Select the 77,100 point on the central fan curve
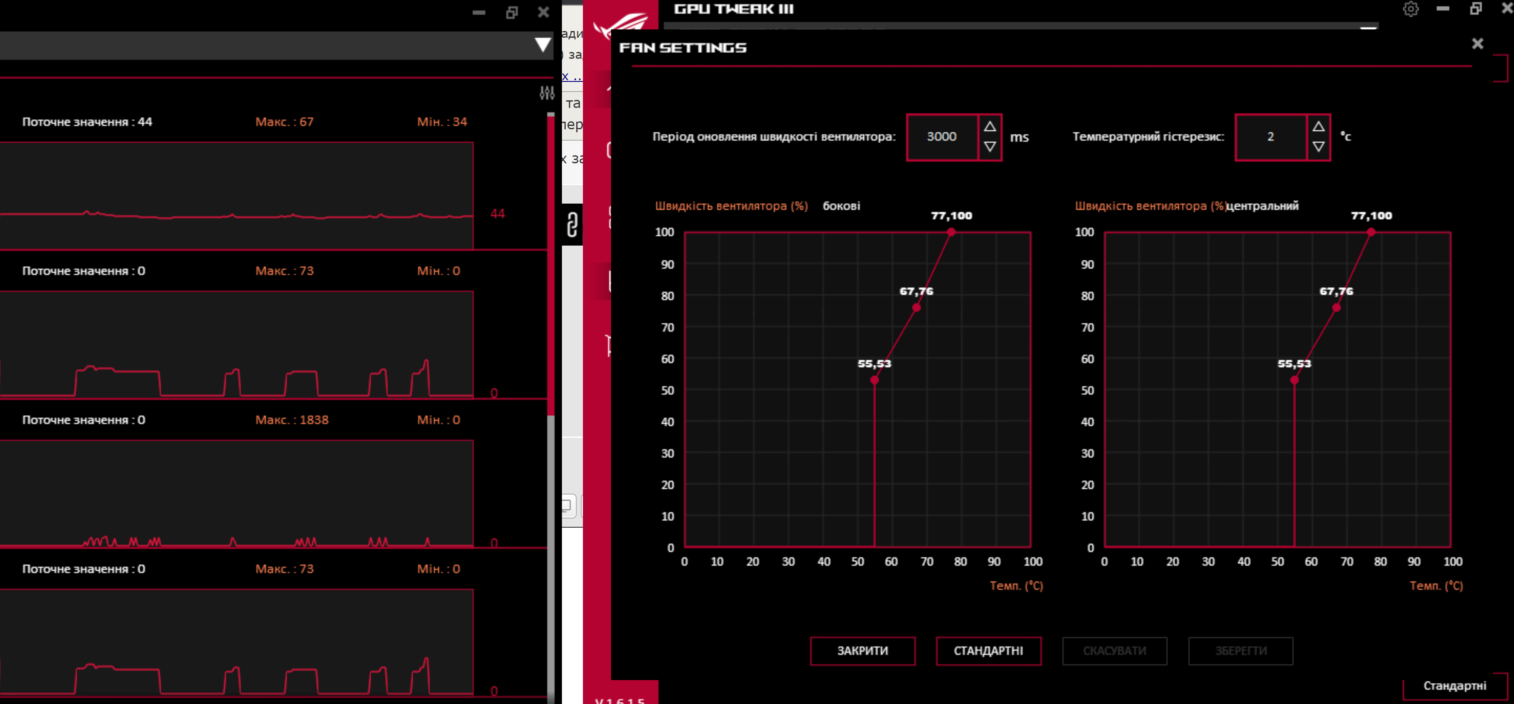1514x704 pixels. [x=1371, y=232]
